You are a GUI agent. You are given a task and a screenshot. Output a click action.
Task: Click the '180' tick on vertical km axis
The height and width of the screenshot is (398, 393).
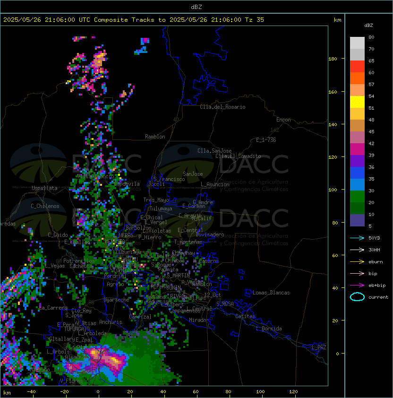[x=333, y=59]
